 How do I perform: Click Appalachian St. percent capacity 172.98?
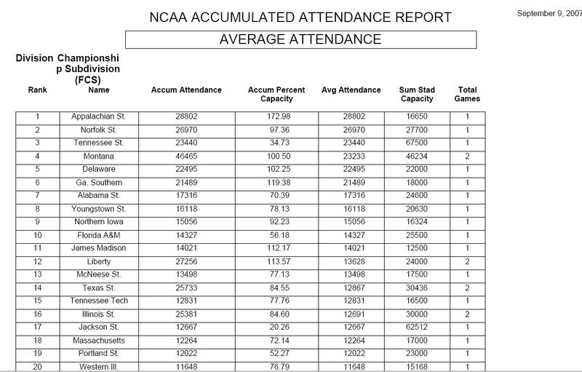click(271, 116)
